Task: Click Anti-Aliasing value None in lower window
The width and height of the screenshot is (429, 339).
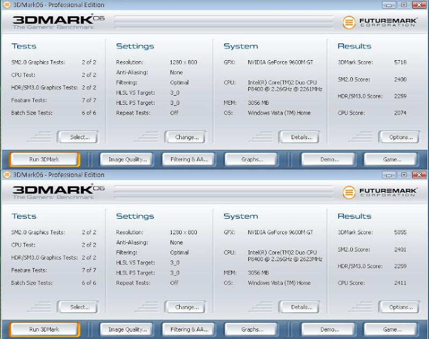Action: point(176,242)
